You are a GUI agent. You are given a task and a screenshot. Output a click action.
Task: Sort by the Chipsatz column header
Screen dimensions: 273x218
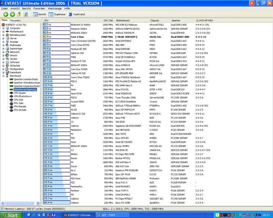(x=159, y=20)
